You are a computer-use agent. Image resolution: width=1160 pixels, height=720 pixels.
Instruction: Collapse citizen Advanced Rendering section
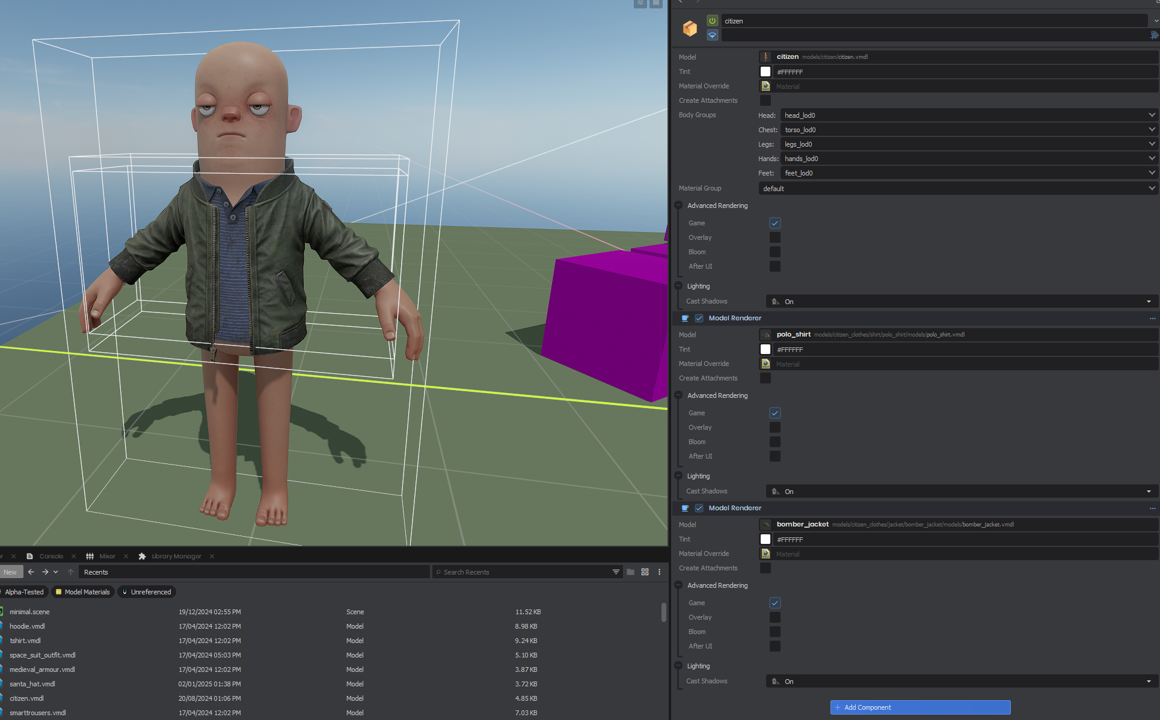(678, 206)
